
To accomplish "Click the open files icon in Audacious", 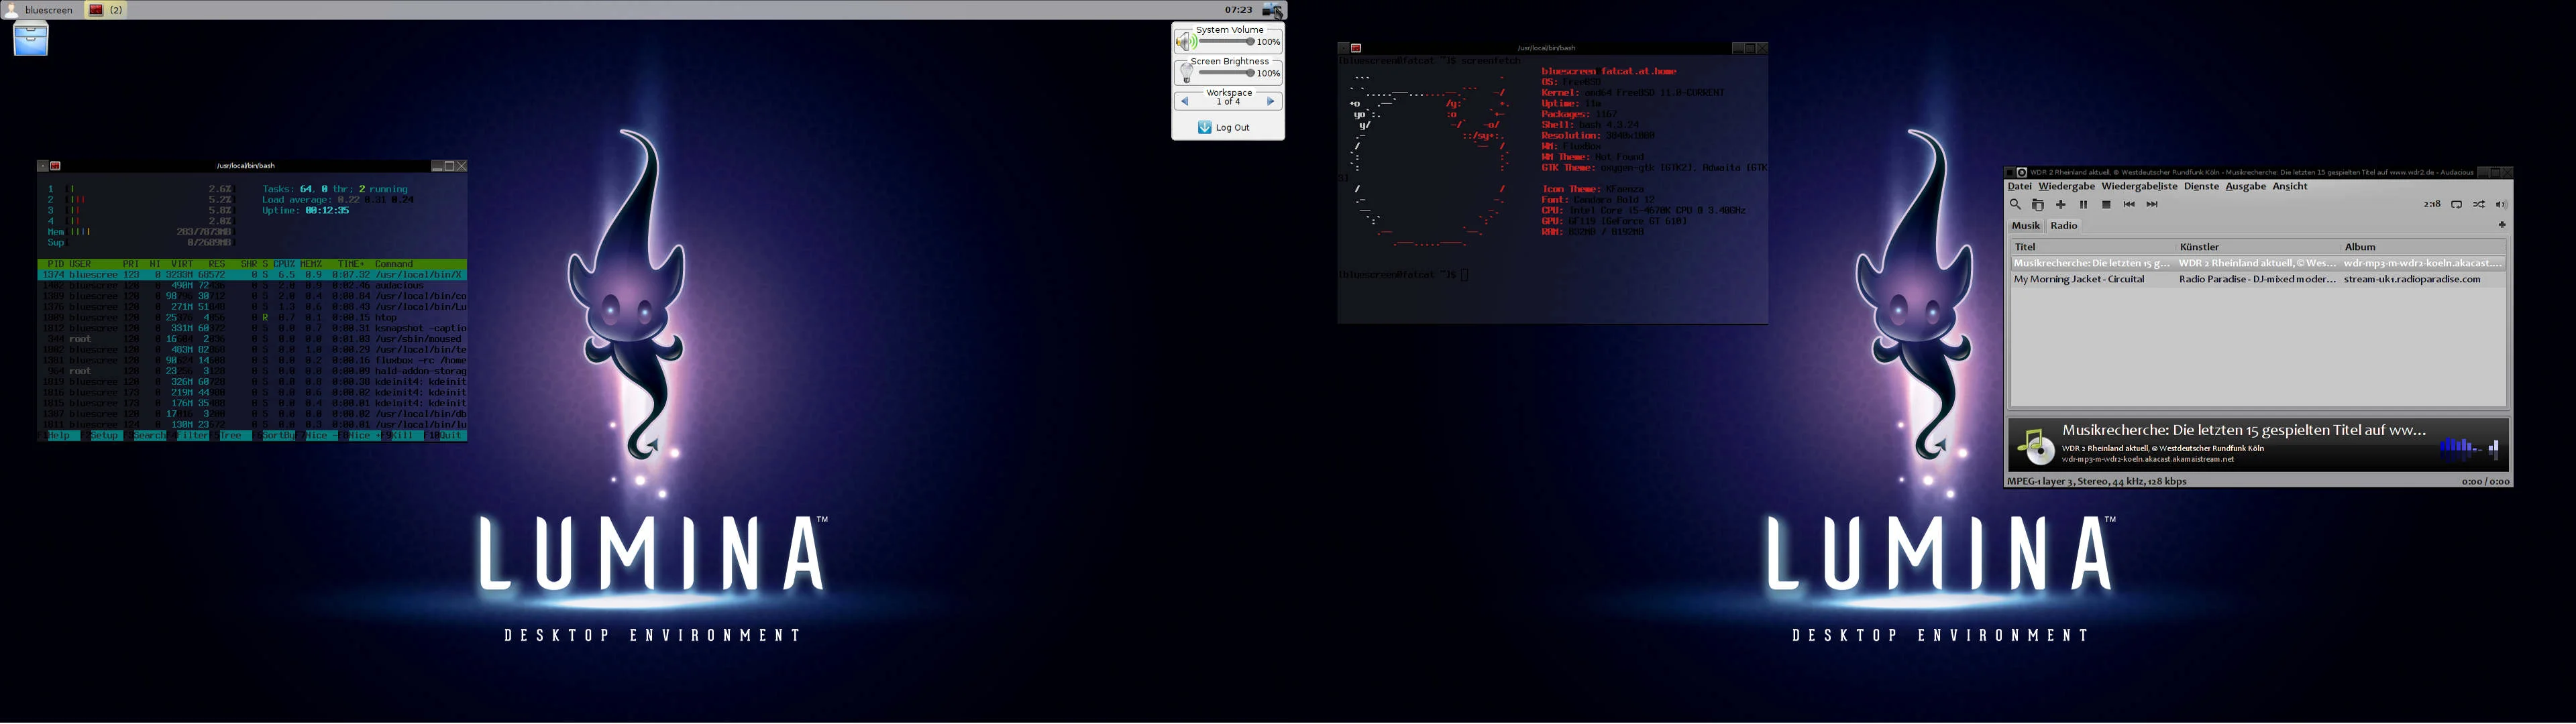I will click(x=2038, y=205).
